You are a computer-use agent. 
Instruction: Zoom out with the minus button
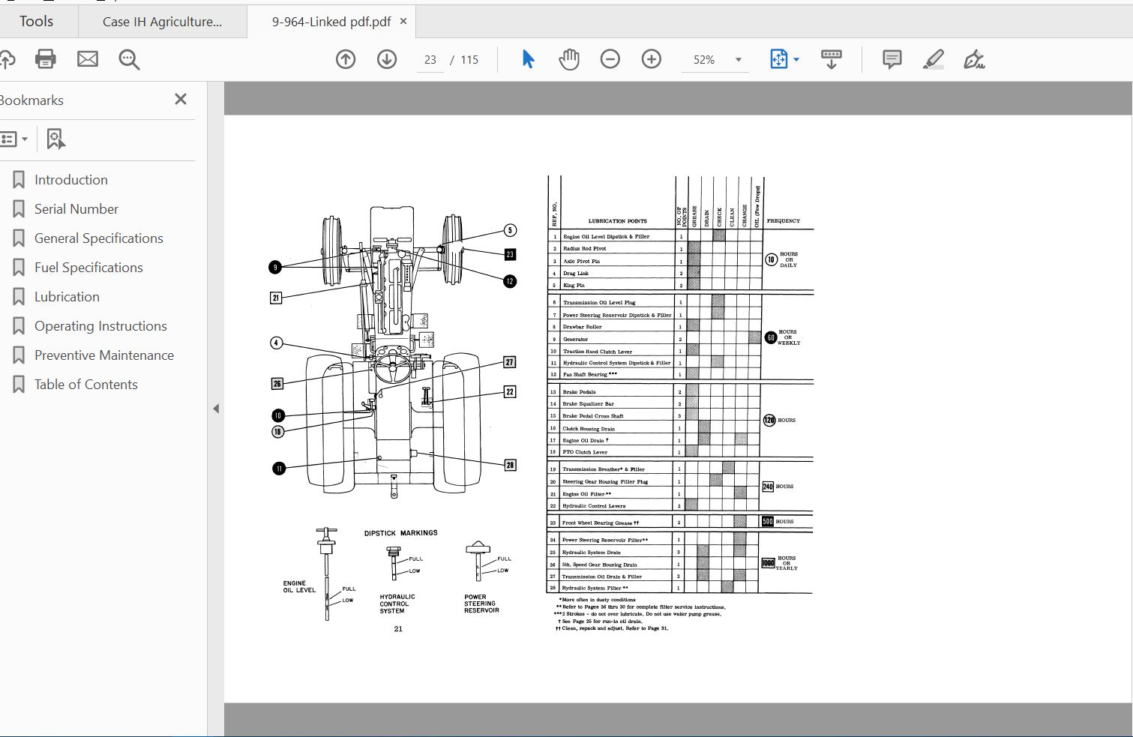point(610,59)
